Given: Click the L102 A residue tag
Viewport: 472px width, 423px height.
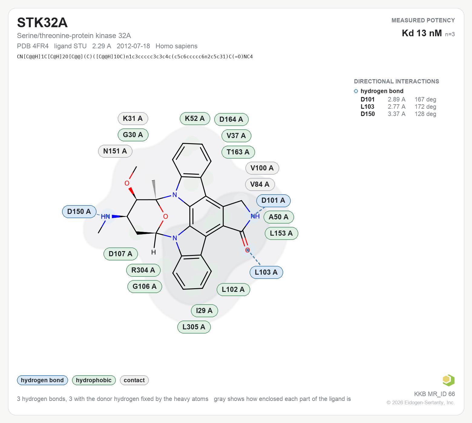Looking at the screenshot, I should [x=233, y=289].
